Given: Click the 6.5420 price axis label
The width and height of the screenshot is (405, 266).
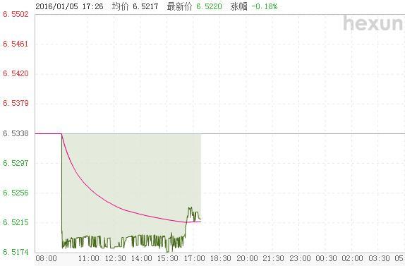Looking at the screenshot, I should (x=16, y=74).
